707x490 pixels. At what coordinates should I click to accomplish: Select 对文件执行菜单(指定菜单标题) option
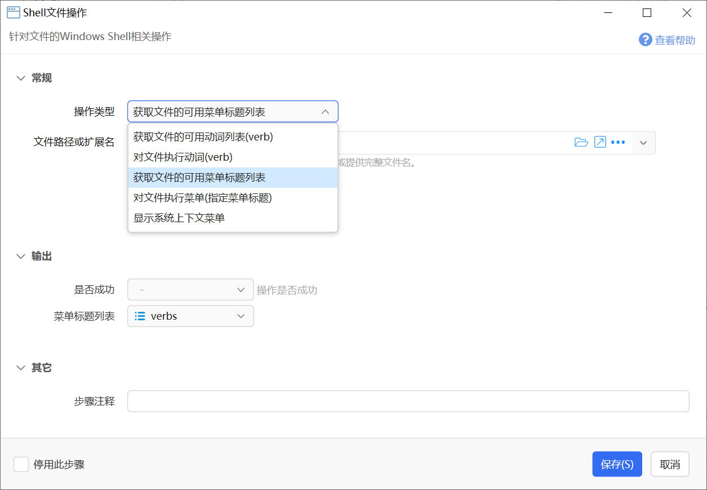pyautogui.click(x=233, y=197)
